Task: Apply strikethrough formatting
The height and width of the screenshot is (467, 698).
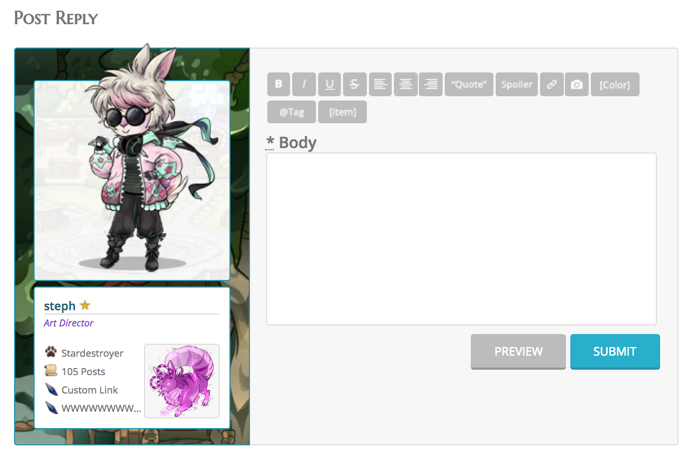Action: [355, 84]
